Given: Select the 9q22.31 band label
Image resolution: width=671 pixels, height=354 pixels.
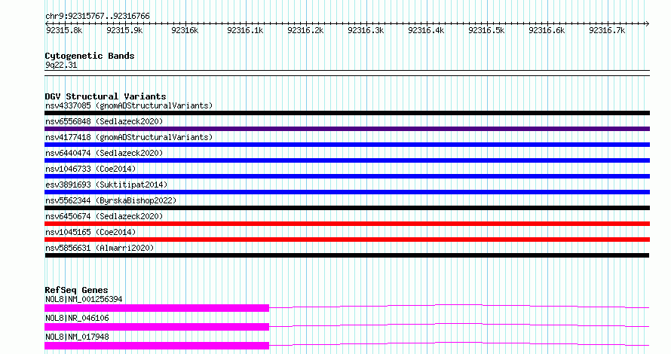Looking at the screenshot, I should coord(61,66).
